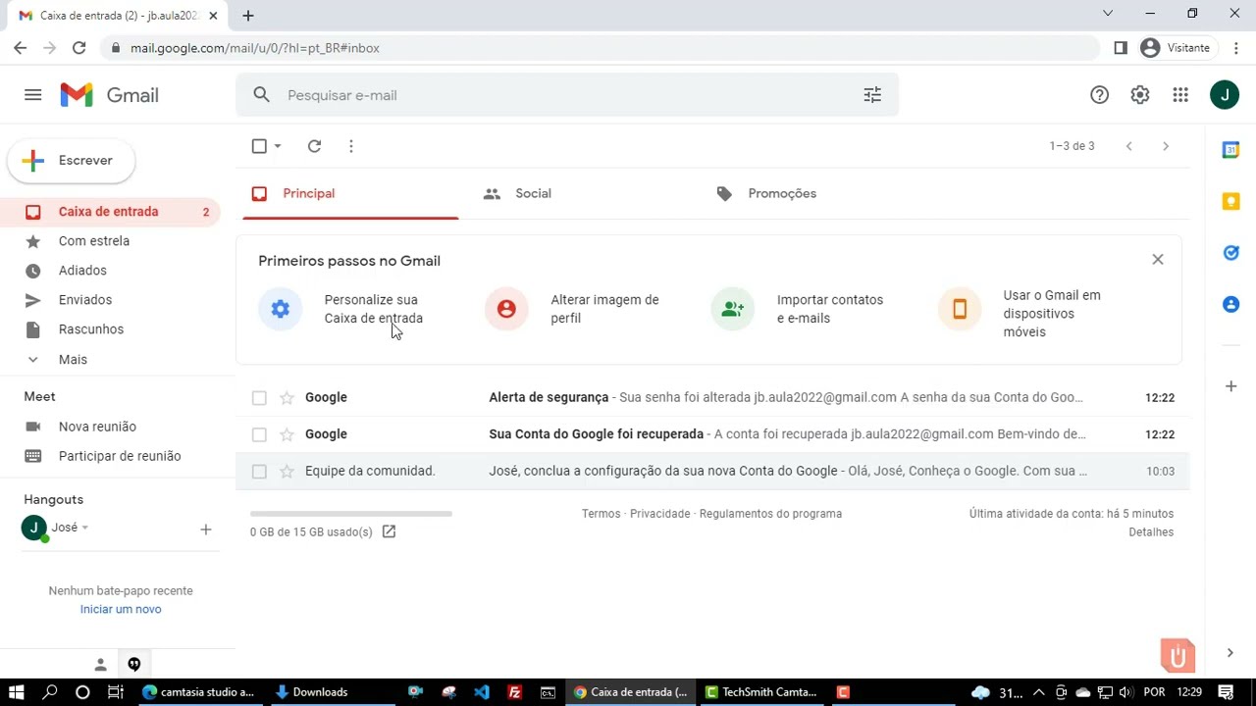Click the Pesquisar e-mail search field
The height and width of the screenshot is (706, 1256).
(x=567, y=95)
